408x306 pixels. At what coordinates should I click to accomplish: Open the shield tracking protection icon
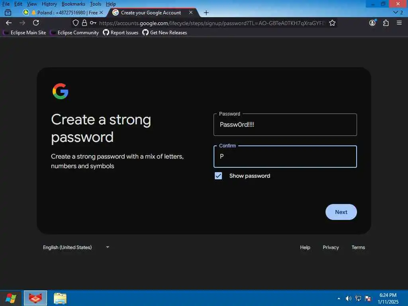(x=75, y=23)
